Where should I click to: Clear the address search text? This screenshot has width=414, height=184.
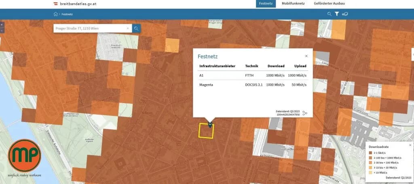[128, 29]
